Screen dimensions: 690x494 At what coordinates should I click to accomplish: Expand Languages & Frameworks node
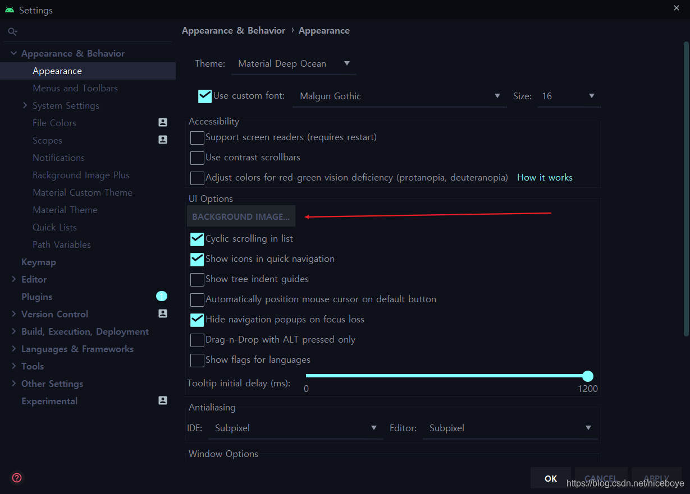13,348
